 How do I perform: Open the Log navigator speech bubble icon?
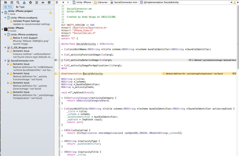(x=49, y=2)
